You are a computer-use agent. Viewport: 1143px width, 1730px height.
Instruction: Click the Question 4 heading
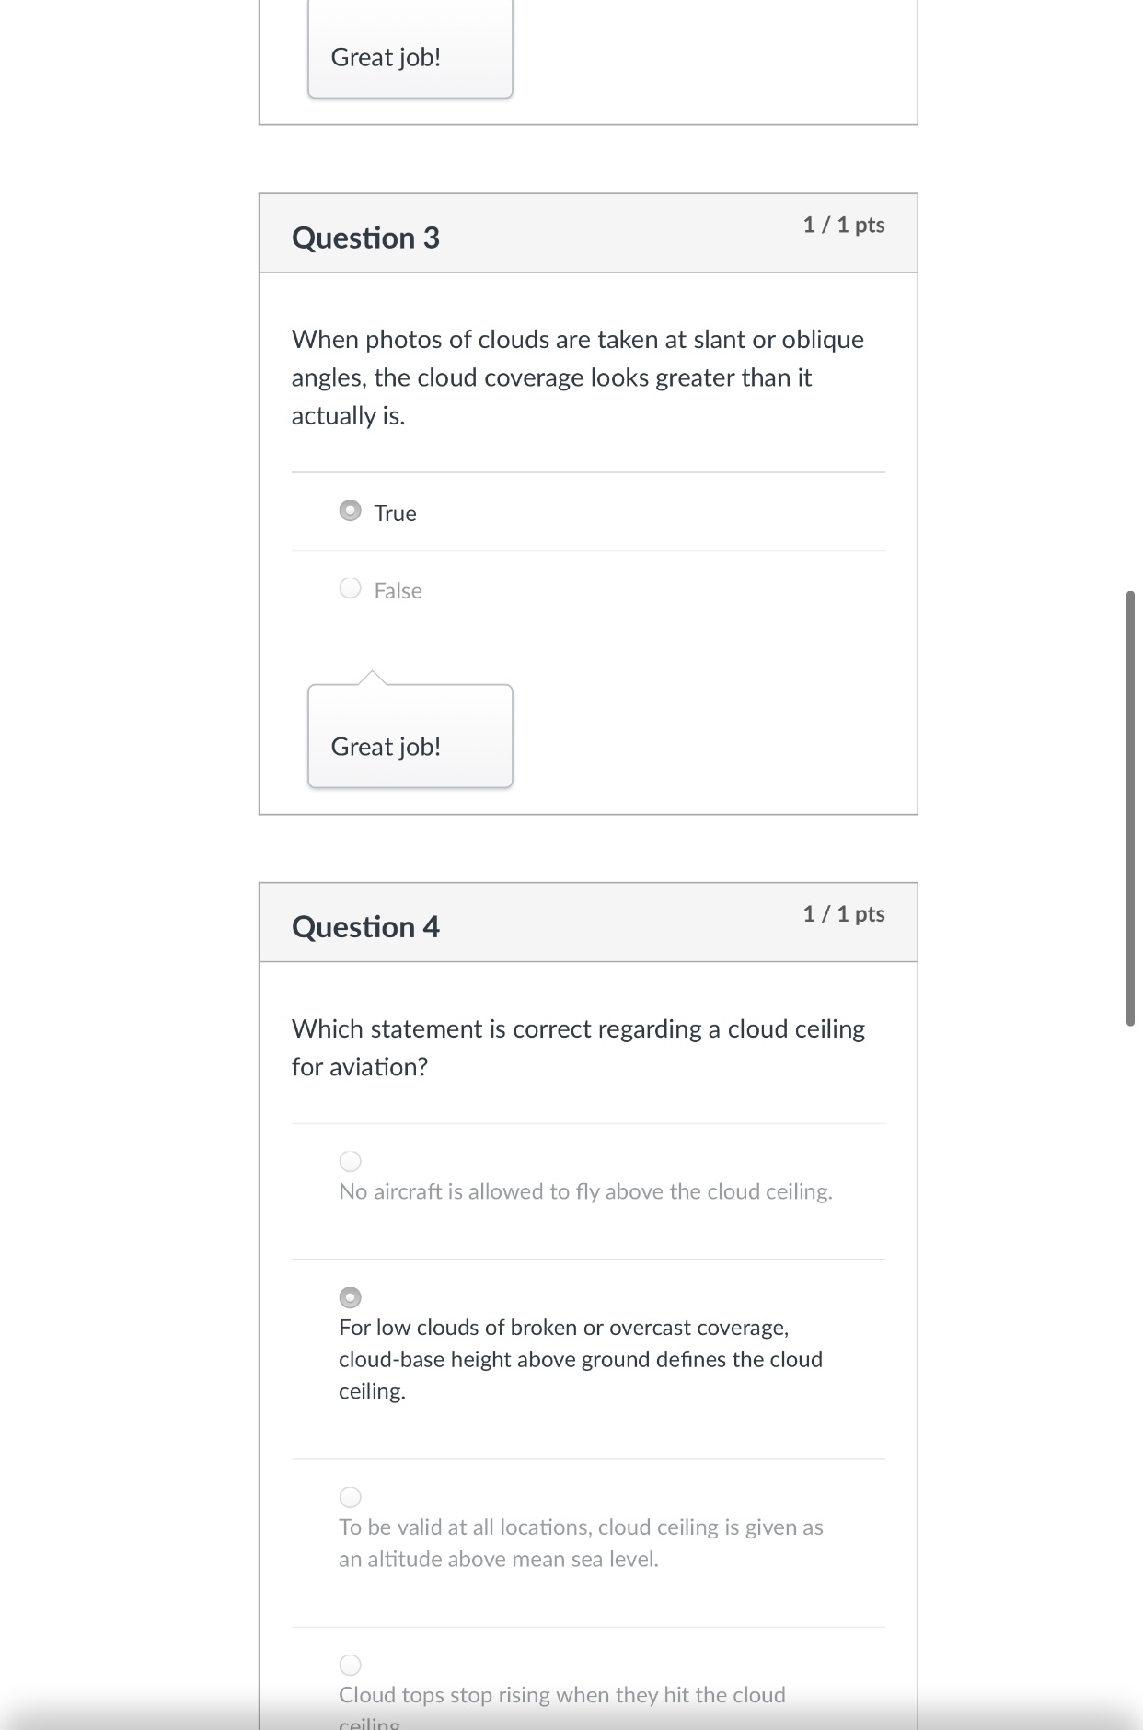365,926
